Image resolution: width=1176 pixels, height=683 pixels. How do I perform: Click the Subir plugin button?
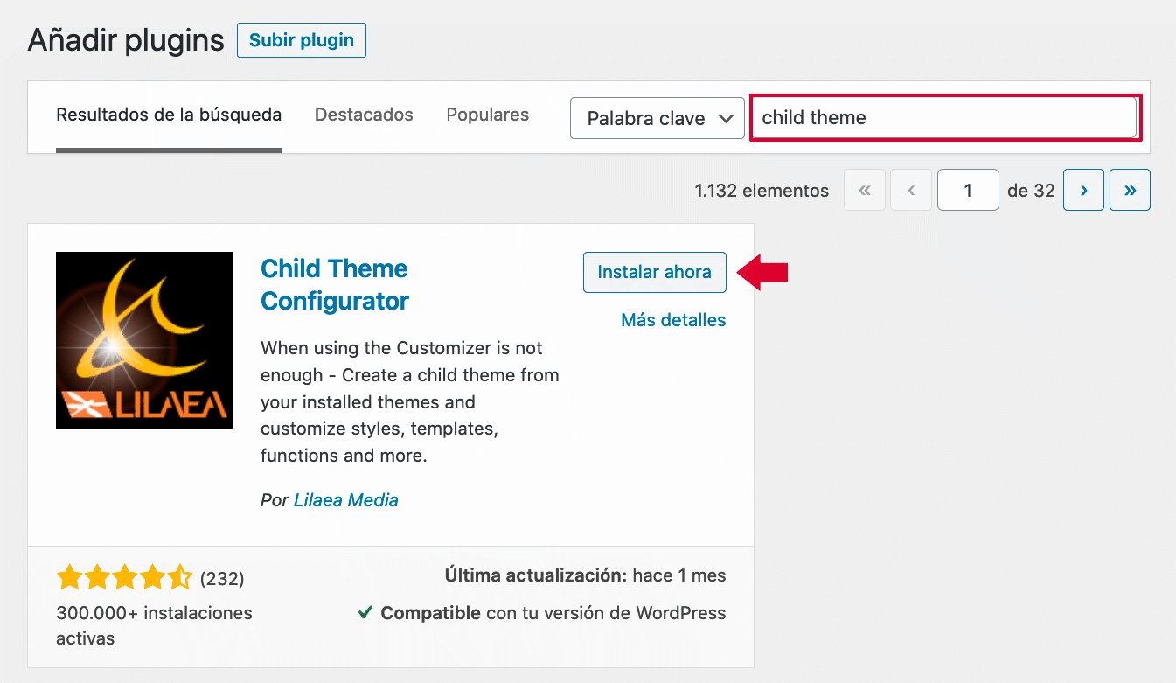coord(301,40)
